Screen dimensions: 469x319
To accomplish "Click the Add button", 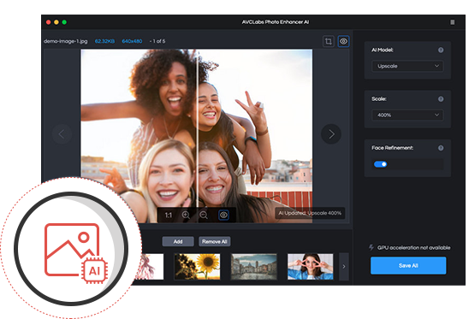I will point(178,241).
